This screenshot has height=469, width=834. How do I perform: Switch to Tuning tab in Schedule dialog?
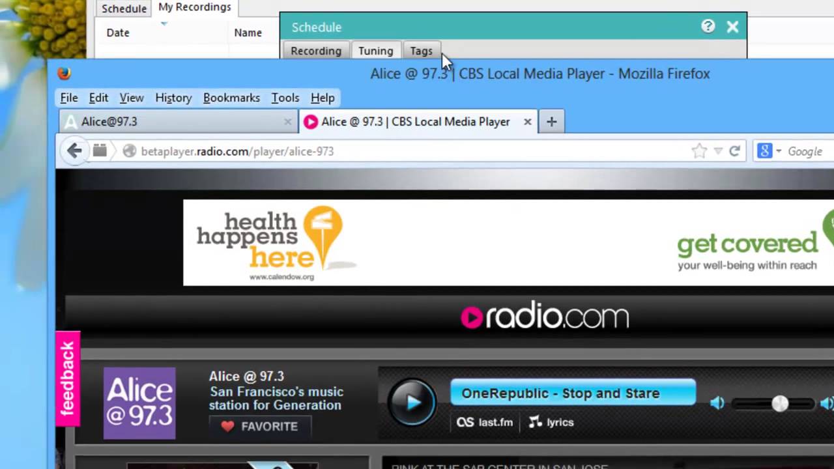pyautogui.click(x=376, y=51)
